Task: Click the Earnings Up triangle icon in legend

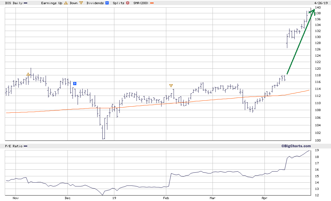Action: pos(66,3)
